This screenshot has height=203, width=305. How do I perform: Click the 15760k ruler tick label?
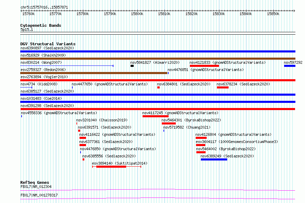(x=28, y=14)
